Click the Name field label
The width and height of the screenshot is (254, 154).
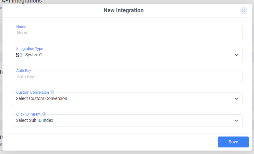point(21,27)
